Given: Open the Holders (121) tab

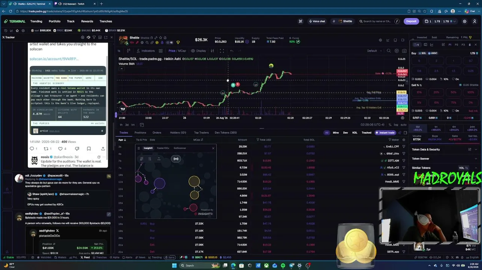Looking at the screenshot, I should tap(178, 133).
